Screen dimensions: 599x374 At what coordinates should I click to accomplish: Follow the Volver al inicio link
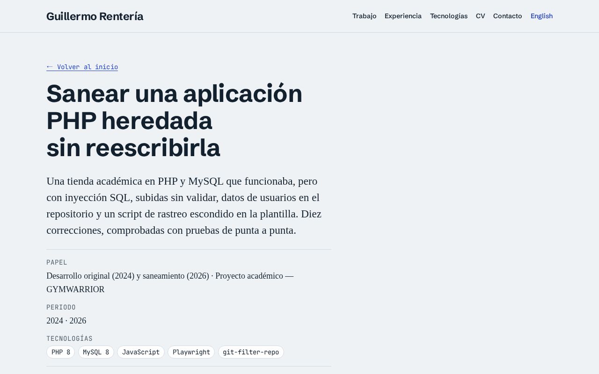[x=82, y=67]
